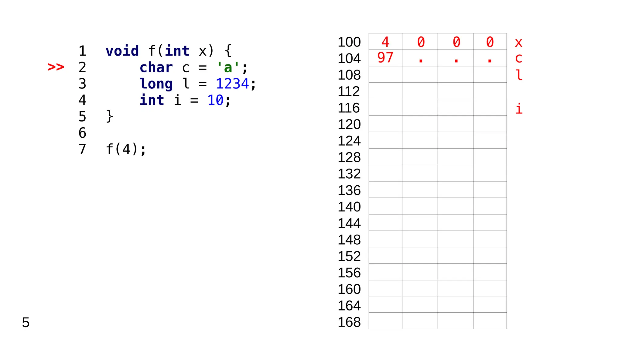This screenshot has width=622, height=350.
Task: Click memory address label 124
Action: pos(349,141)
